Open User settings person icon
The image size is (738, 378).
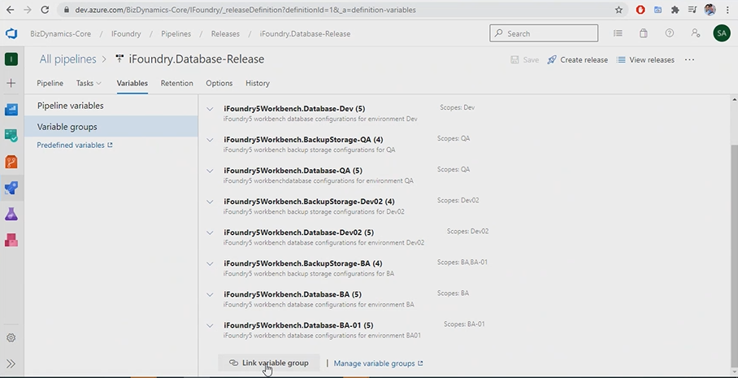695,33
